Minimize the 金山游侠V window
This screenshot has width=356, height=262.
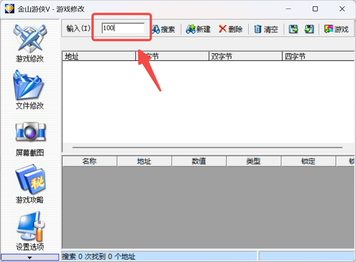[x=288, y=9]
